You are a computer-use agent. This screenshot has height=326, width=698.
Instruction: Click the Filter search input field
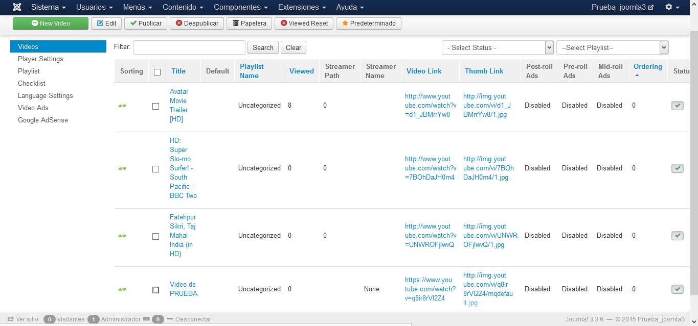coord(189,47)
